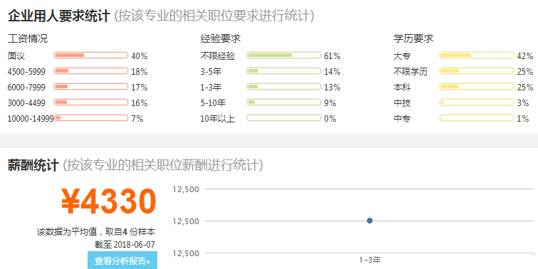538x269 pixels.
Task: Select the 5-10年 experience progress bar
Action: (x=284, y=102)
